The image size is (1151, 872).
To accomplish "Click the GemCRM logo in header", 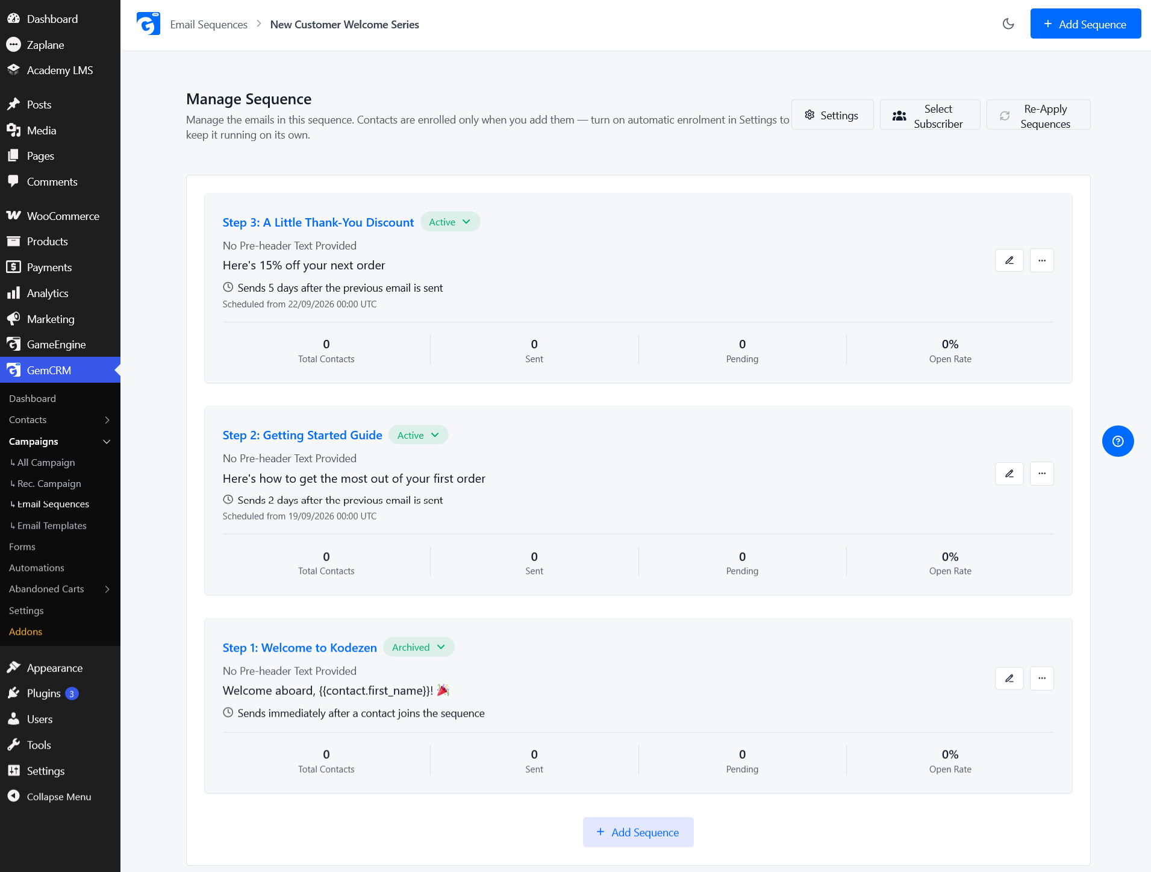I will click(x=148, y=24).
